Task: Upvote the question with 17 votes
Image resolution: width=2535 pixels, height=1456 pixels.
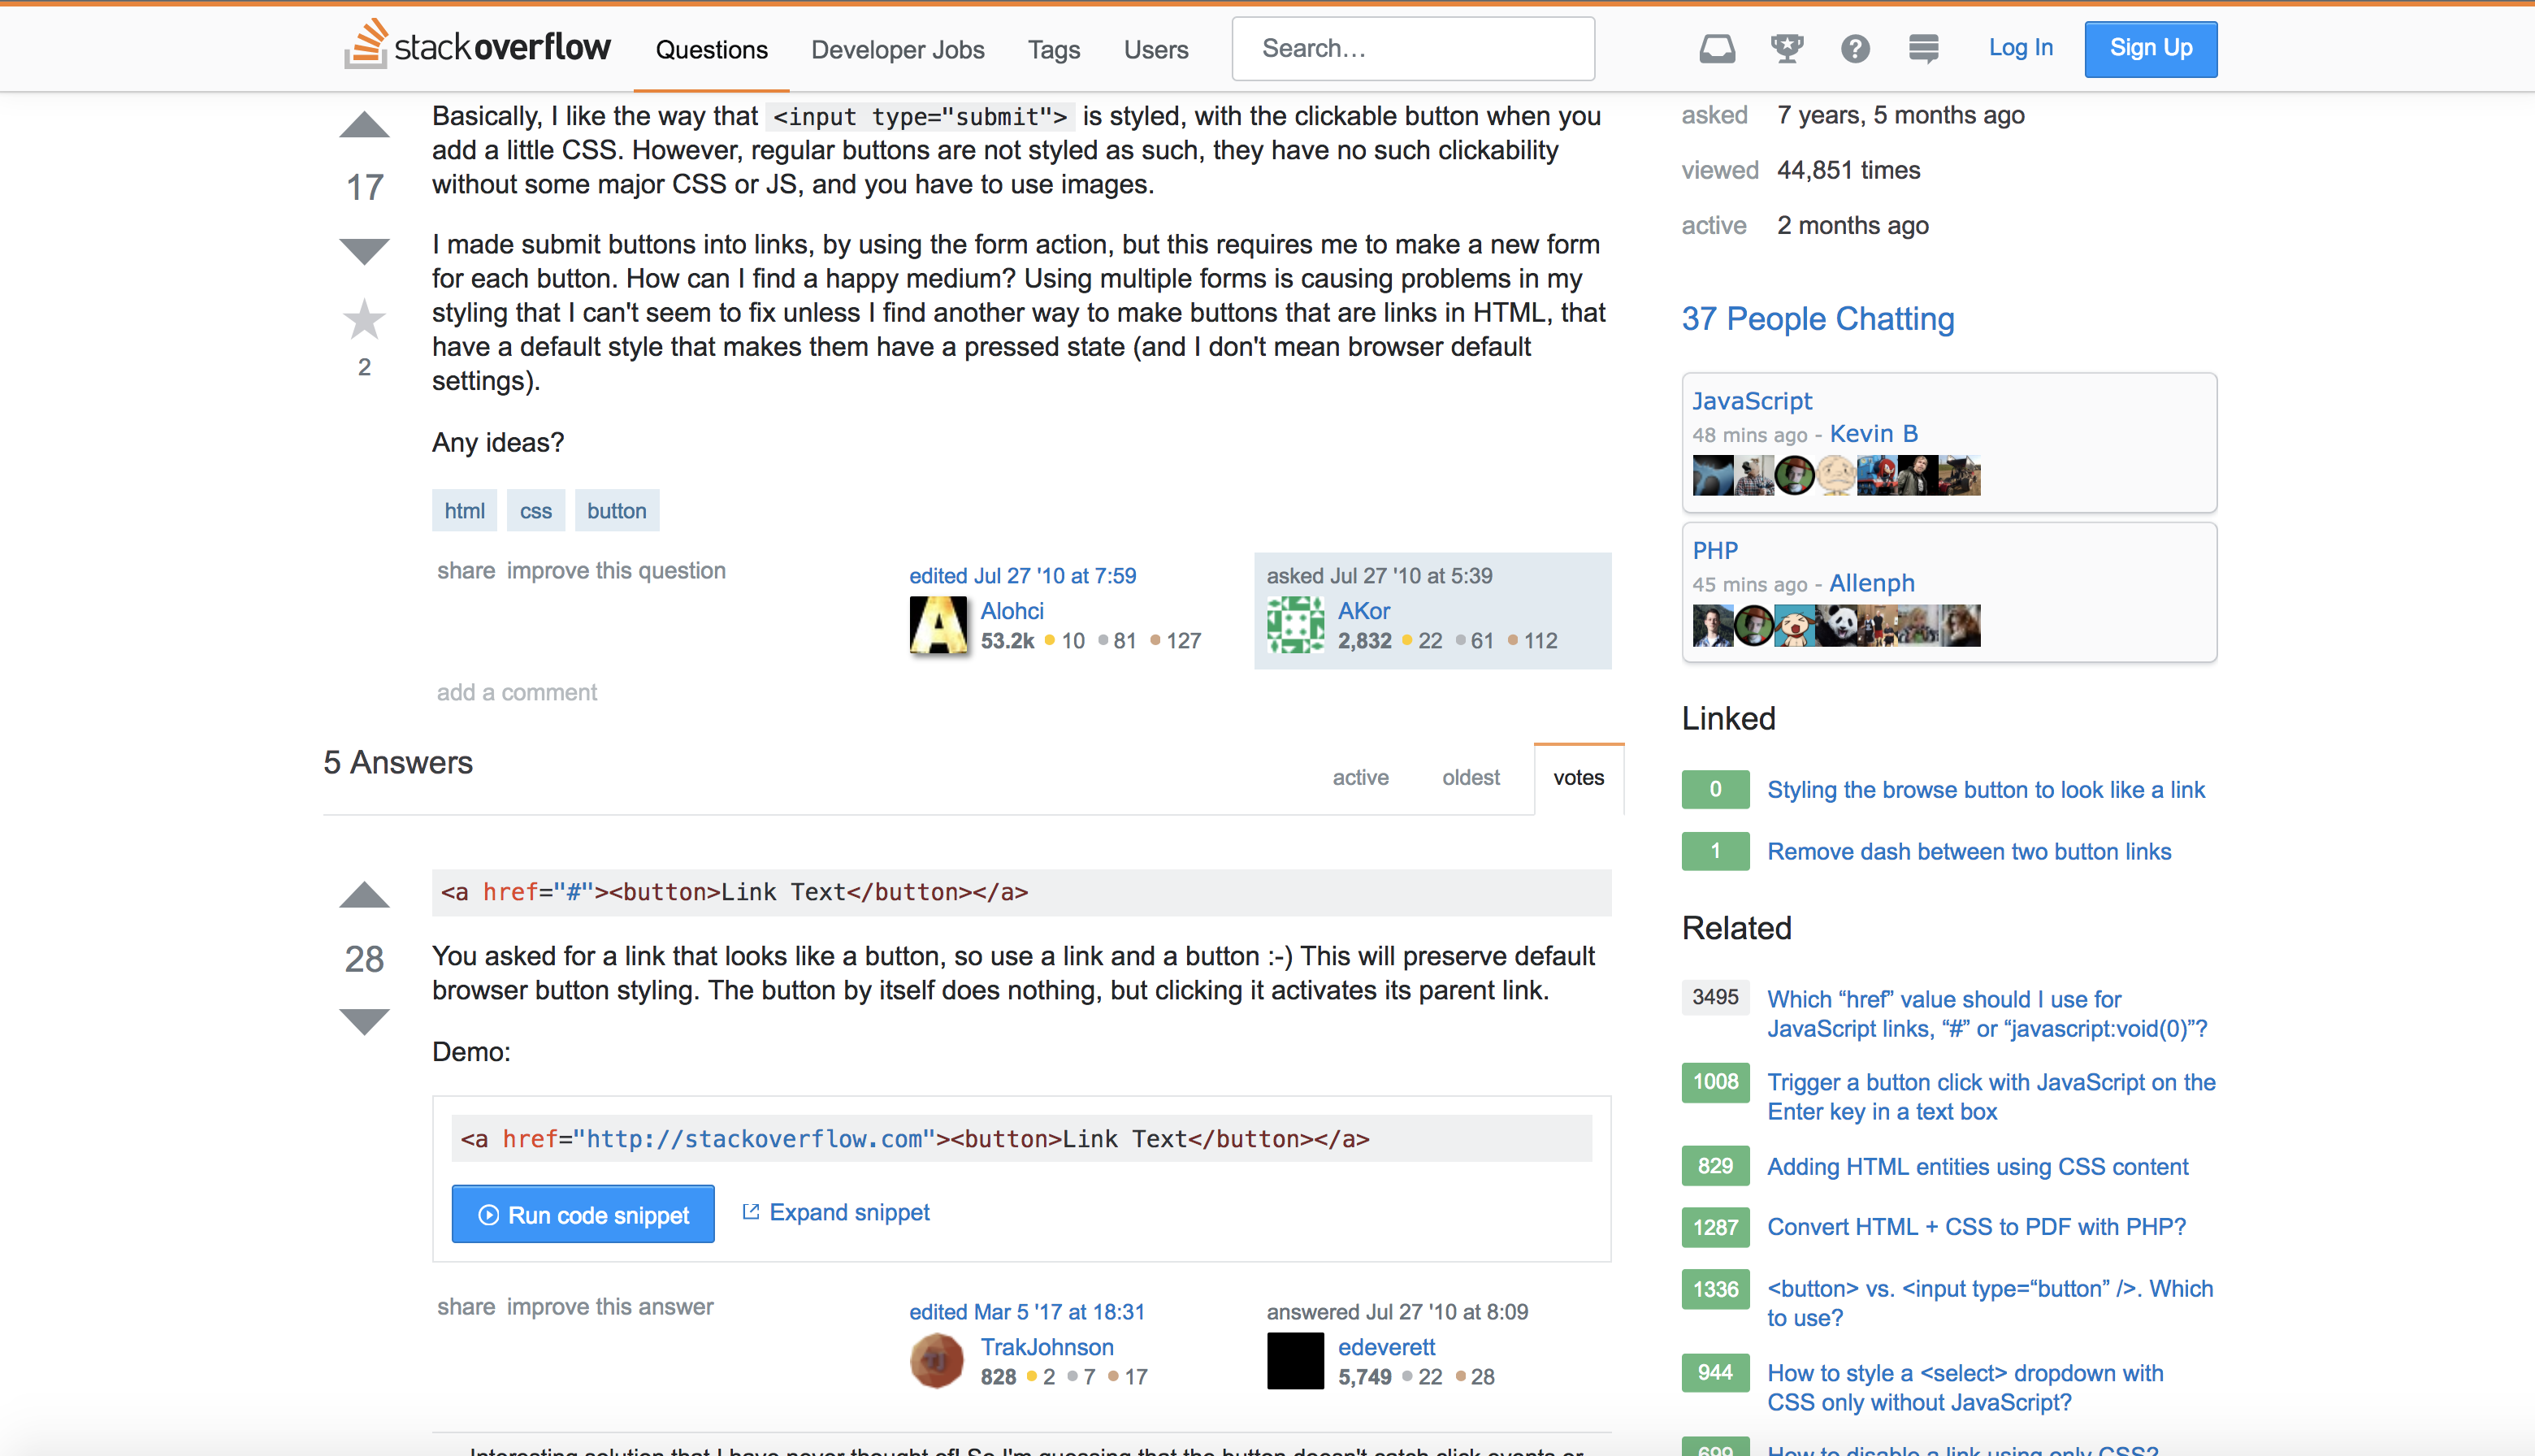Action: [x=364, y=125]
